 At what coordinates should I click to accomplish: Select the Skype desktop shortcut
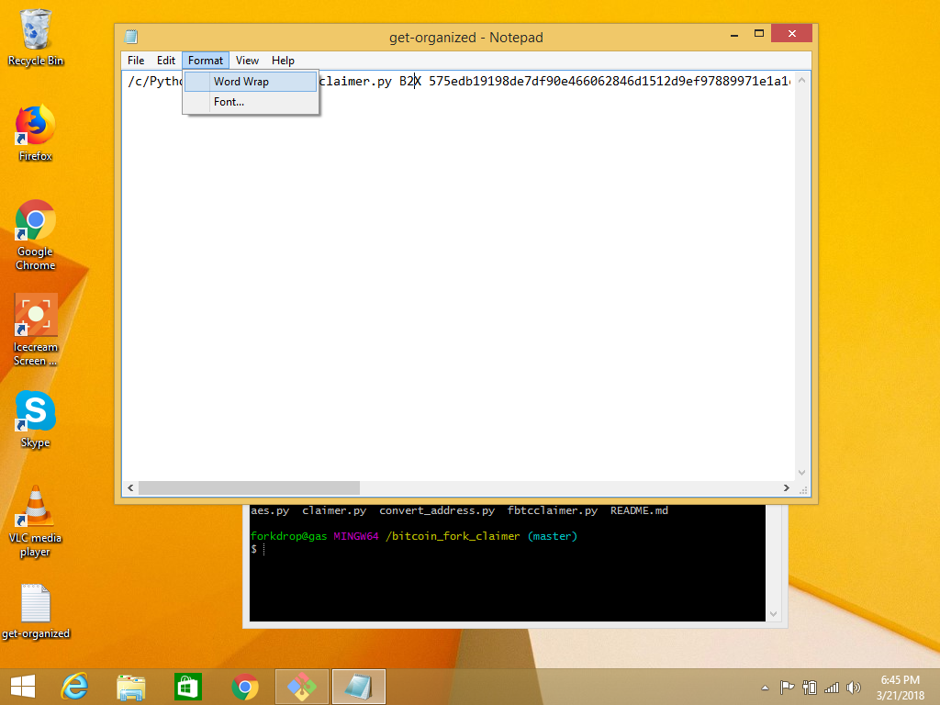pos(36,419)
